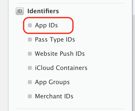Select Website Push IDs
Image resolution: width=135 pixels, height=111 pixels.
(x=60, y=54)
